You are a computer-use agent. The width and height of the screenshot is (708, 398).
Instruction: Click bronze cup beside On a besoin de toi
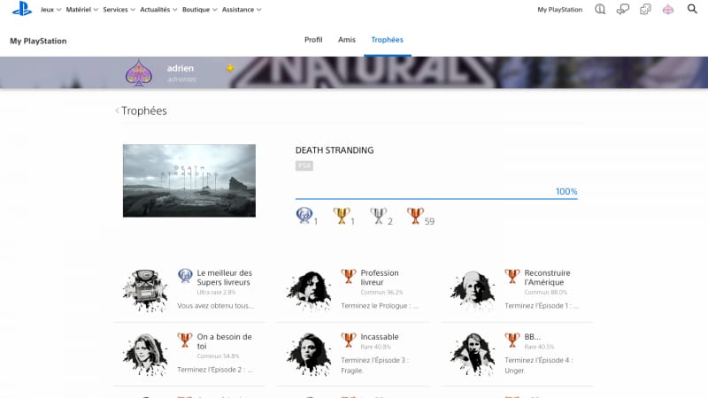tap(185, 340)
